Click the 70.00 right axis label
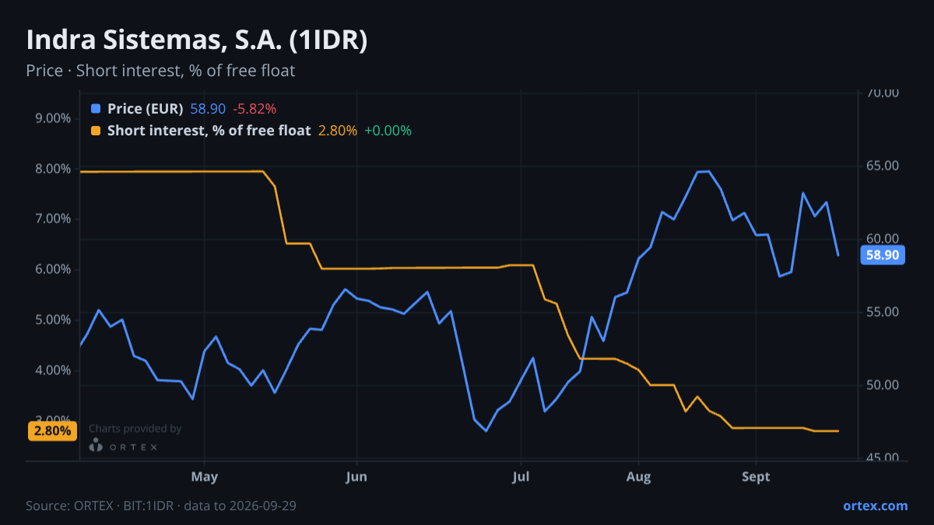Image resolution: width=934 pixels, height=525 pixels. click(x=883, y=93)
